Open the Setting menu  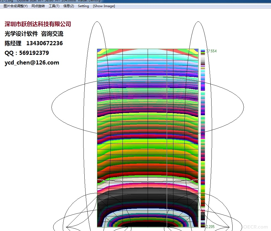[x=83, y=6]
